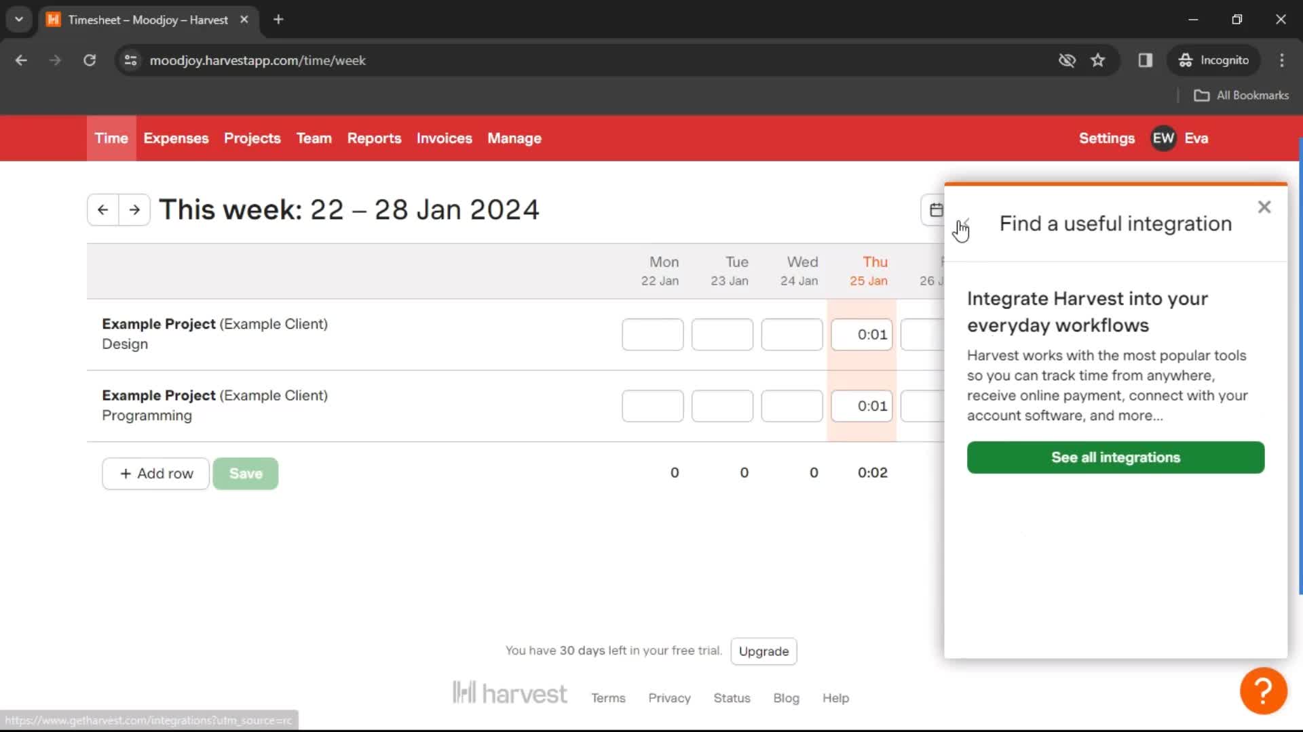Click Design row Wednesday time field
Screen dimensions: 1303x732
pyautogui.click(x=792, y=335)
